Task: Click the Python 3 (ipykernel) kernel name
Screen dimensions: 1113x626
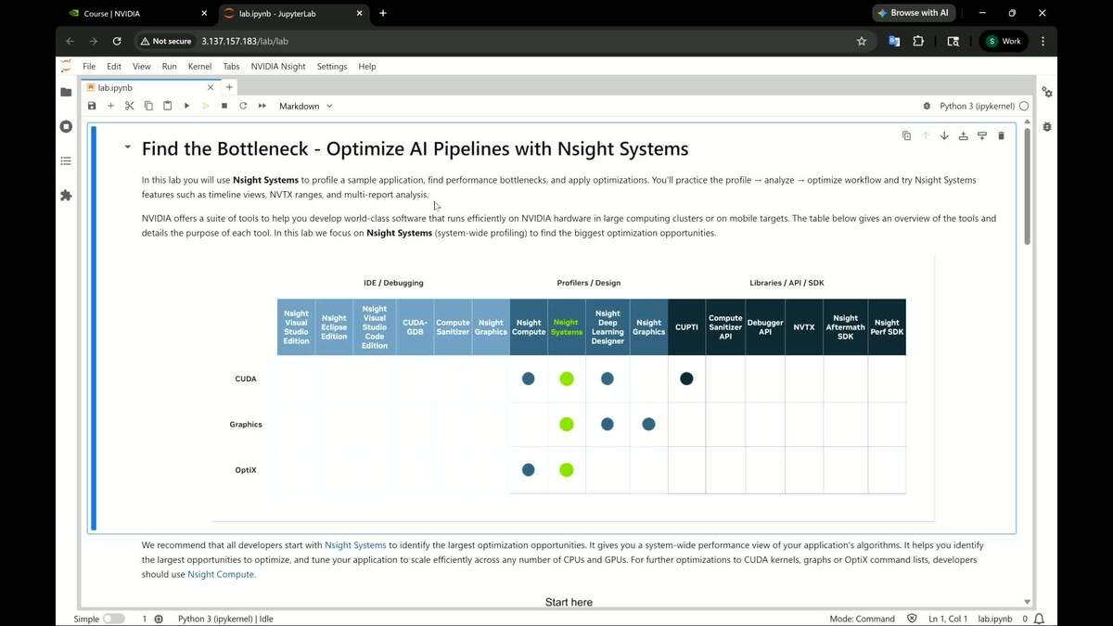Action: pyautogui.click(x=976, y=106)
